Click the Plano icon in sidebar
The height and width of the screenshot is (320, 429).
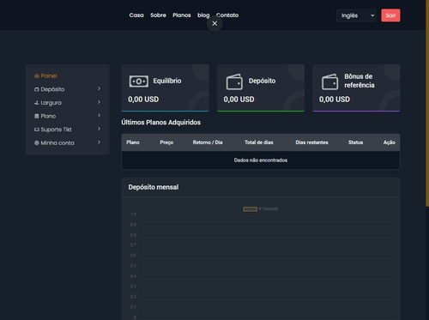[37, 116]
